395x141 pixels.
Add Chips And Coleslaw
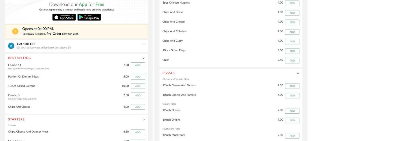[292, 32]
